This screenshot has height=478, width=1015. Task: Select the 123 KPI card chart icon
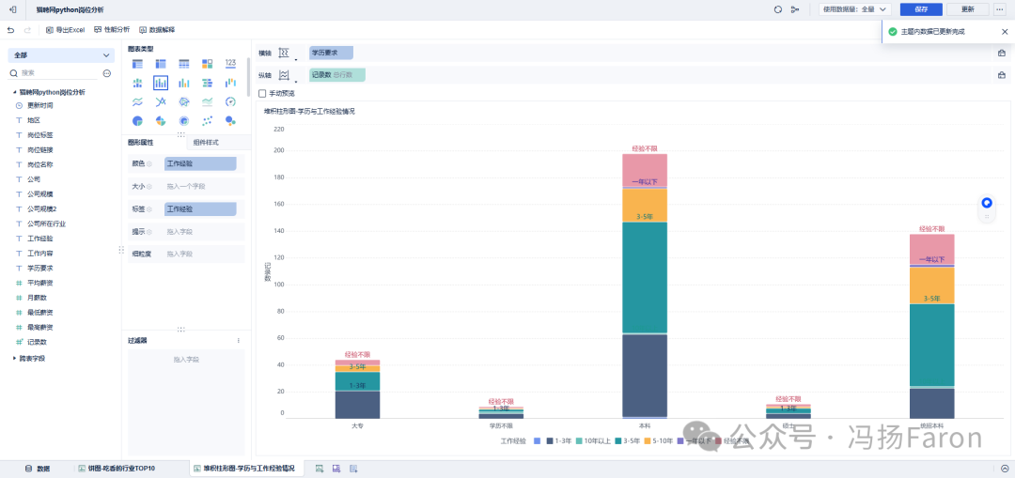click(230, 63)
